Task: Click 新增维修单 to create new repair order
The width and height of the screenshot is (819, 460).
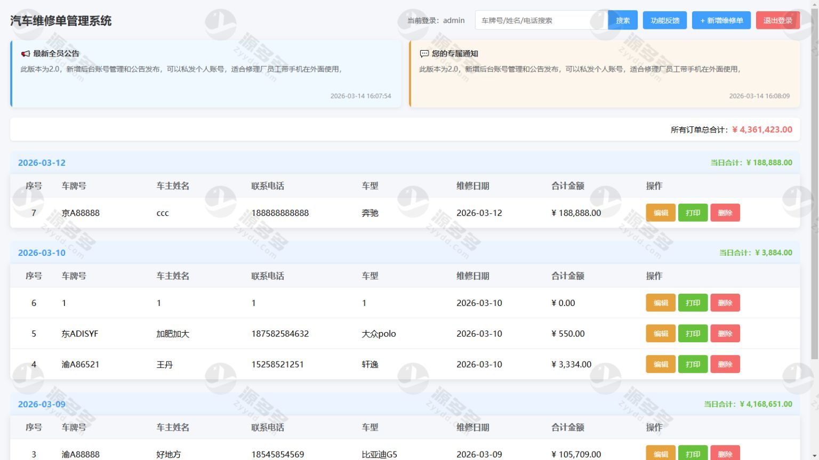Action: point(721,20)
